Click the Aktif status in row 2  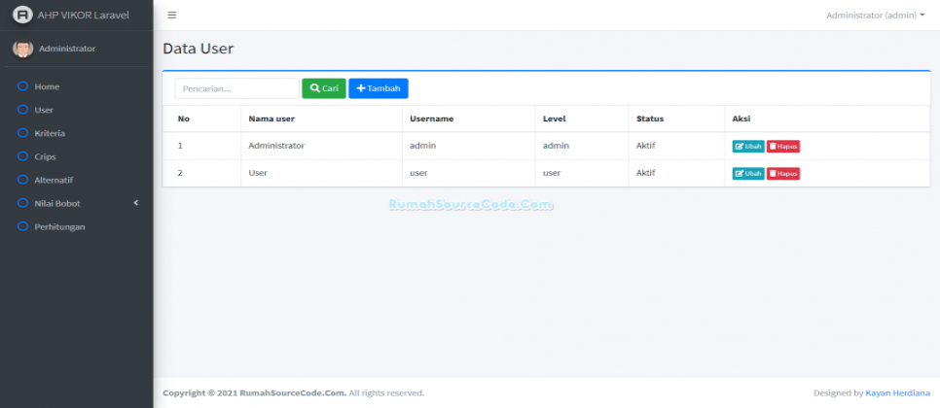pos(646,173)
